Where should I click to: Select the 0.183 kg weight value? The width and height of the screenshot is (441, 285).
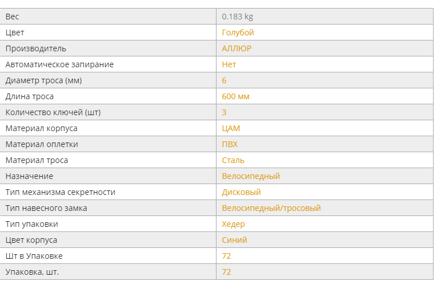point(237,17)
